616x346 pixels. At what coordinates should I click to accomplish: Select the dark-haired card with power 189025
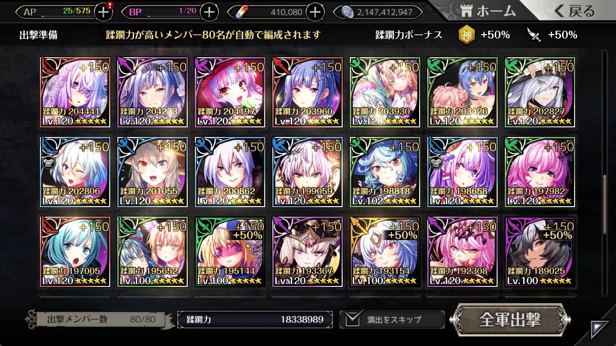539,252
